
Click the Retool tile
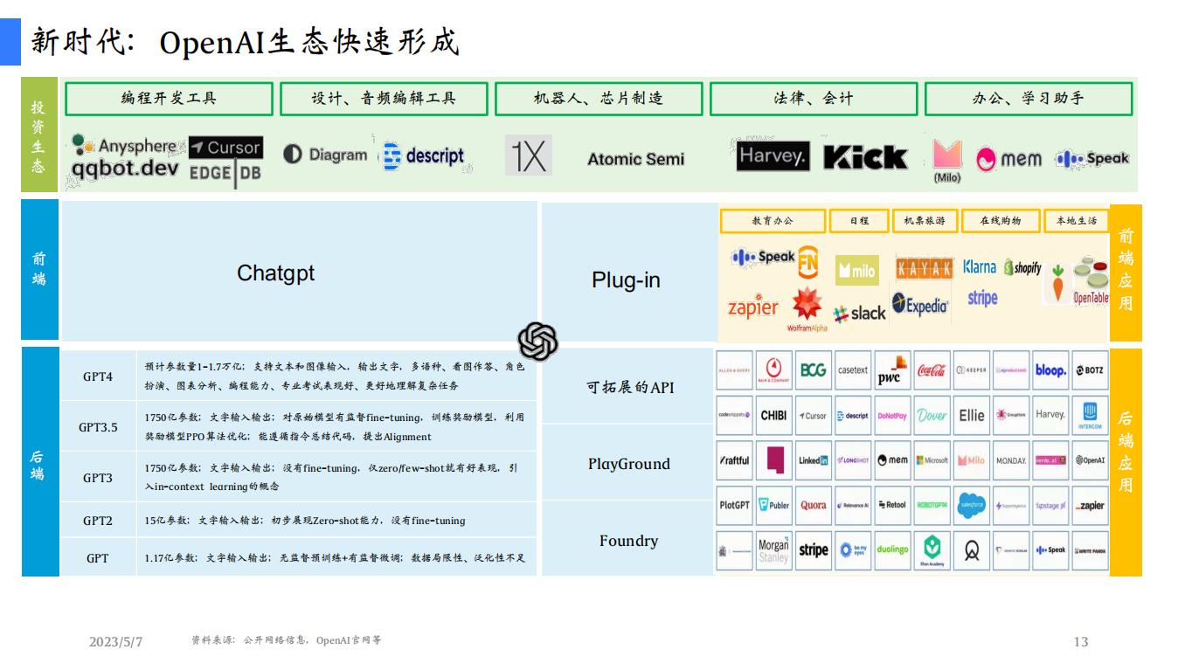tap(892, 505)
